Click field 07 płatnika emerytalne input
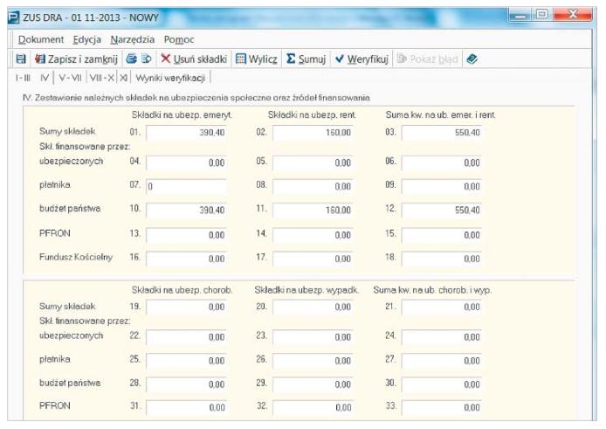 tap(186, 186)
